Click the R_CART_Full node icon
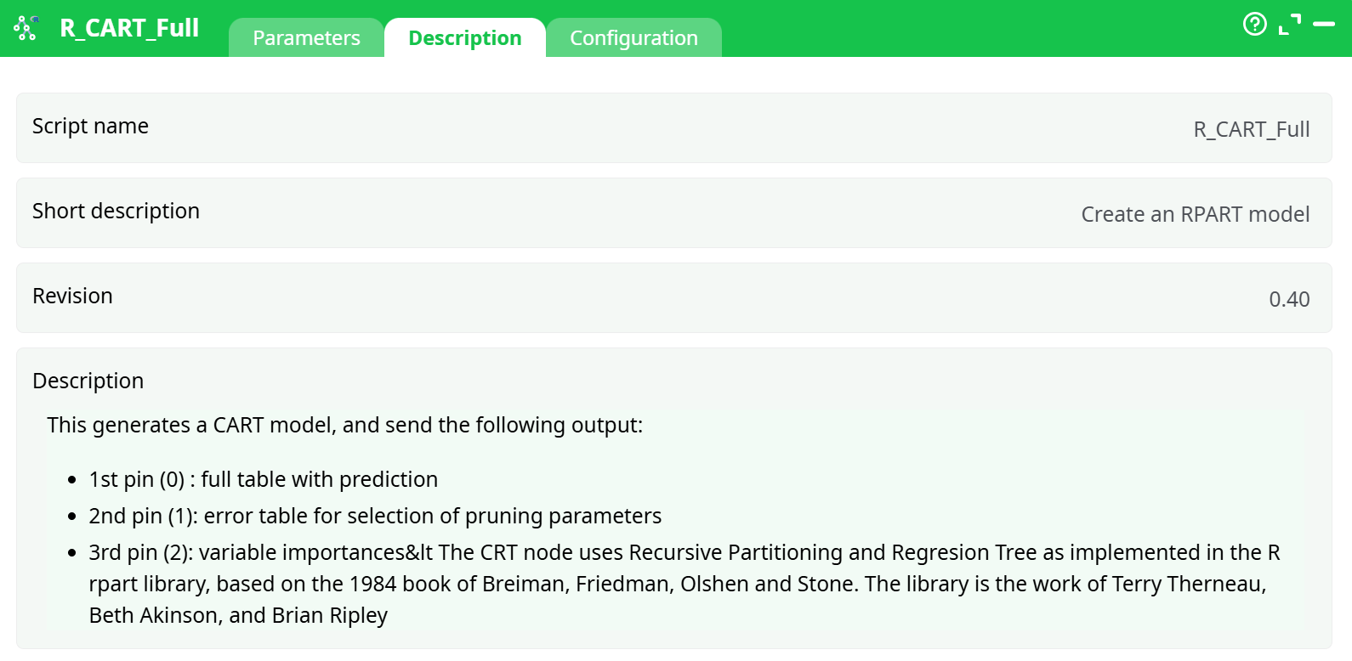The image size is (1352, 661). (x=26, y=28)
